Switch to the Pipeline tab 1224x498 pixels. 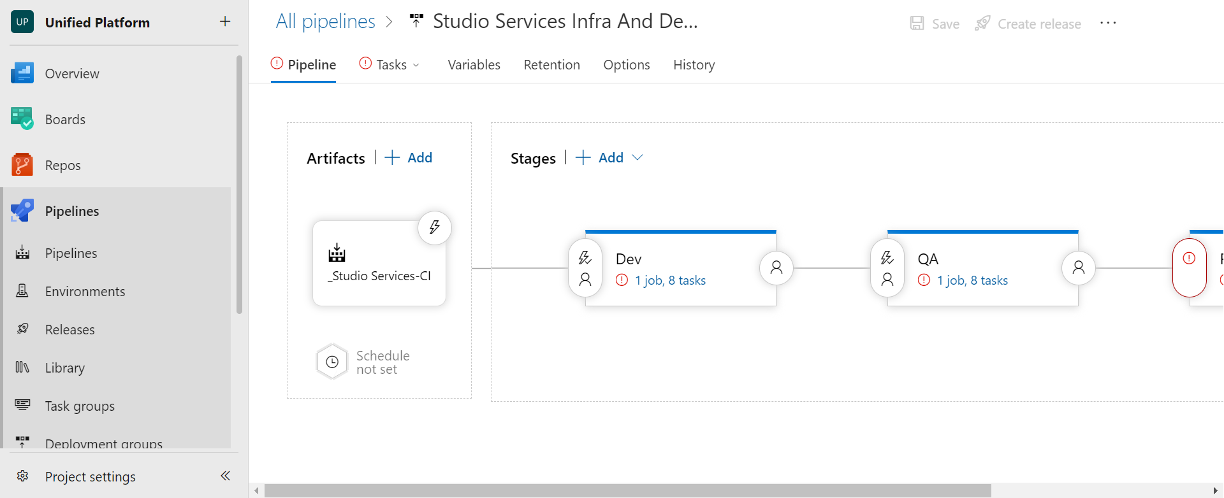tap(303, 65)
